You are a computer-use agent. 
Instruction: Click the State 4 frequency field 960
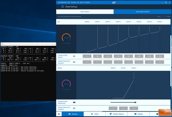click(x=129, y=56)
